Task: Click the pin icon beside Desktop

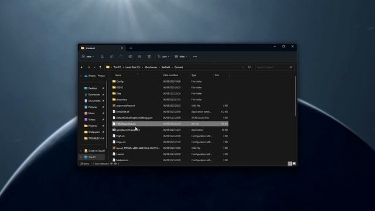Action: tap(103, 89)
